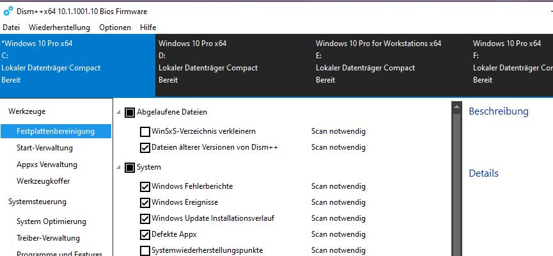553x256 pixels.
Task: Click the Systemsteuerung section heading
Action: [x=37, y=202]
